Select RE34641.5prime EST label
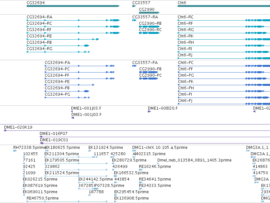This screenshot has width=270, height=203. click(155, 179)
